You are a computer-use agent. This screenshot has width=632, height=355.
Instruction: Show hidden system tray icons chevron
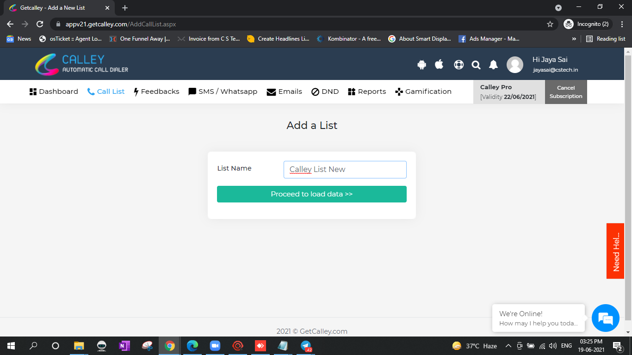pos(508,346)
